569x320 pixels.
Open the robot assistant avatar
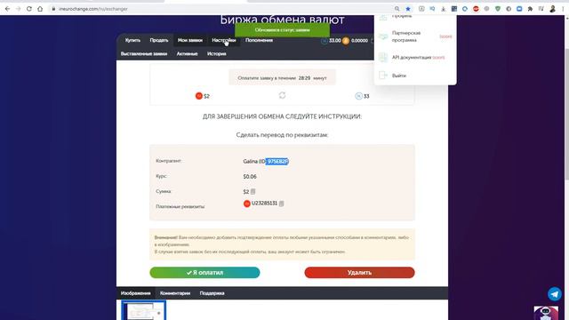pos(546,313)
